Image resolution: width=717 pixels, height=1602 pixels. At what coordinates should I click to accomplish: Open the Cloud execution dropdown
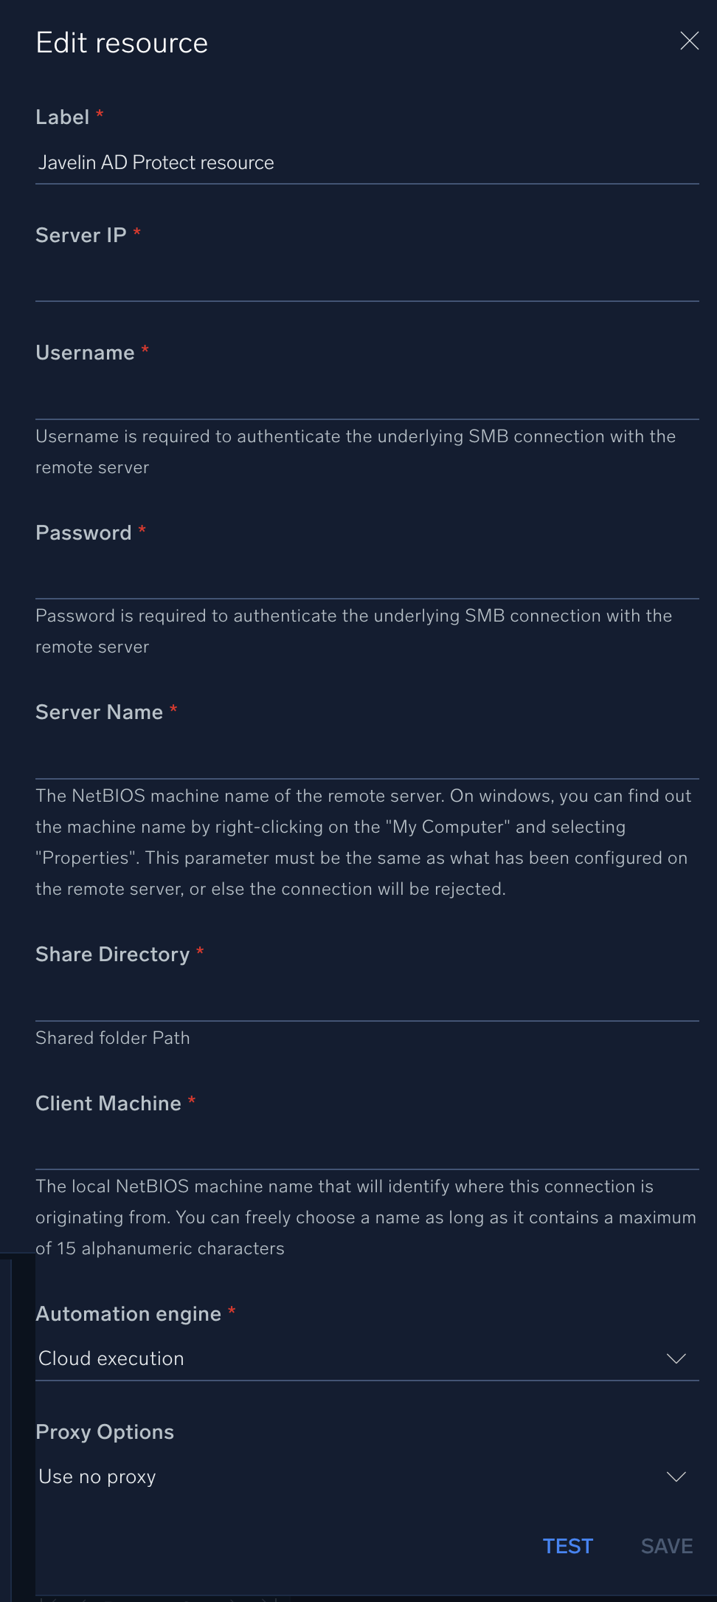[x=354, y=1358]
